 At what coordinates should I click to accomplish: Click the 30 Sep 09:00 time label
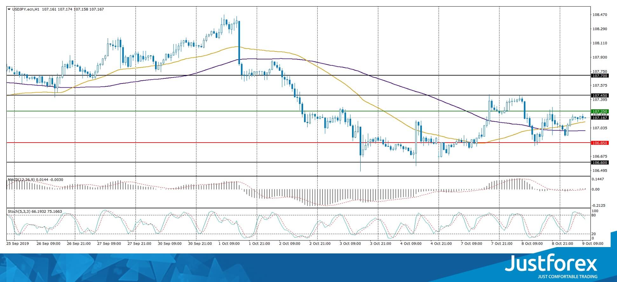point(170,244)
